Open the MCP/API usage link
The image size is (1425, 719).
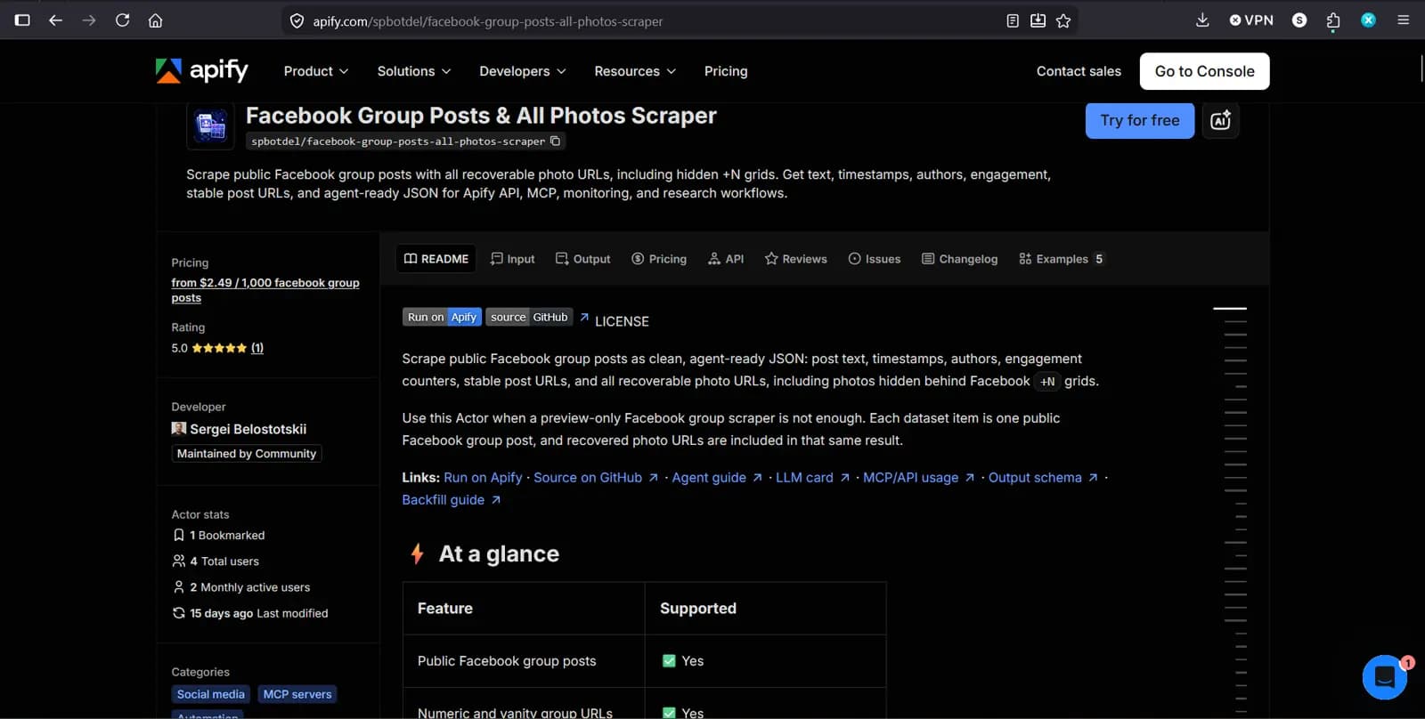pos(919,478)
